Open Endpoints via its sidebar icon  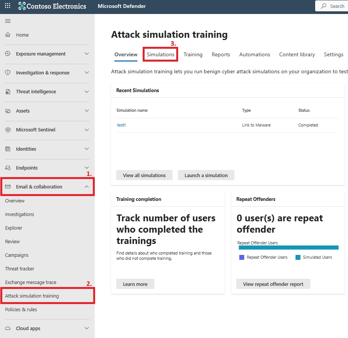click(x=8, y=168)
